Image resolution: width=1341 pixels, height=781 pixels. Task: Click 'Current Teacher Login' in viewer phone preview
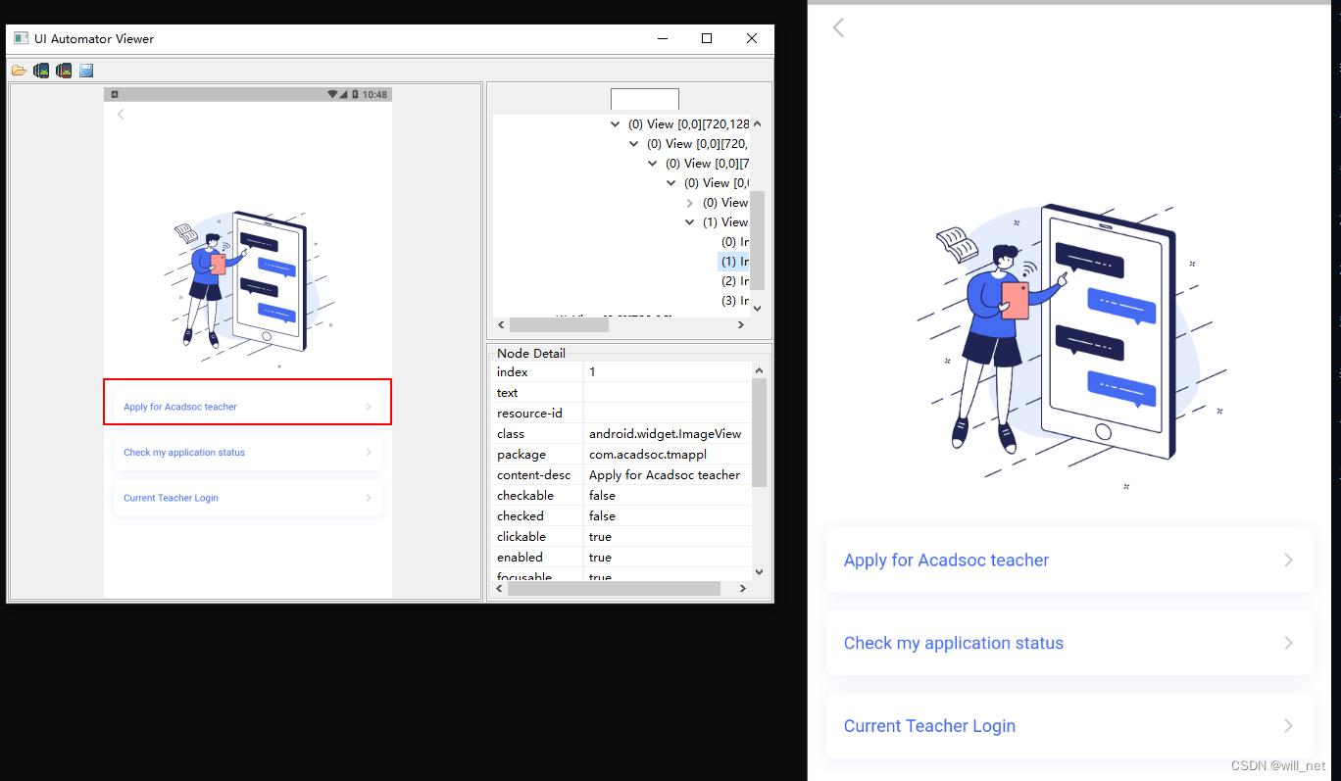[x=171, y=498]
